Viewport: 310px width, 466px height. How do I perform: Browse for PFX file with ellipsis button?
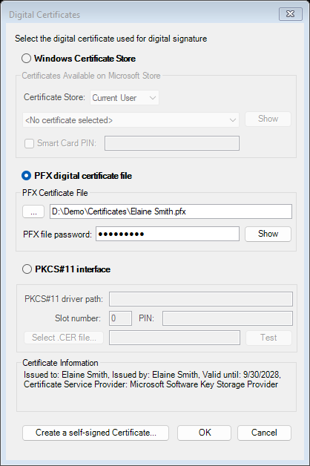(x=33, y=211)
